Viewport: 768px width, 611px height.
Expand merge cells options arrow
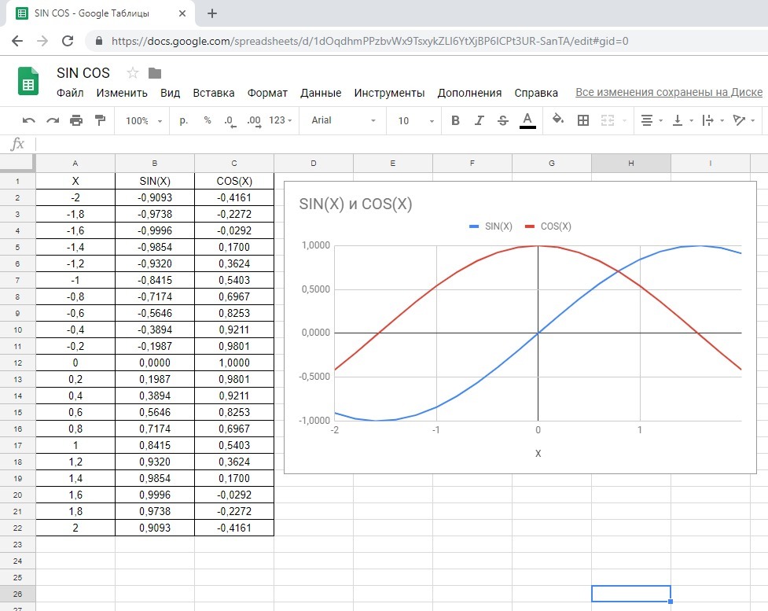coord(624,120)
